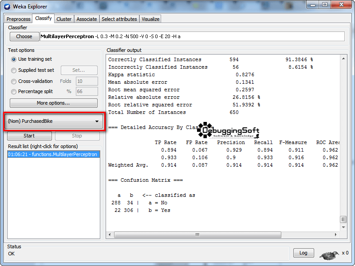Click the 'a = No' confusion matrix row
The width and height of the screenshot is (355, 266).
coord(139,203)
